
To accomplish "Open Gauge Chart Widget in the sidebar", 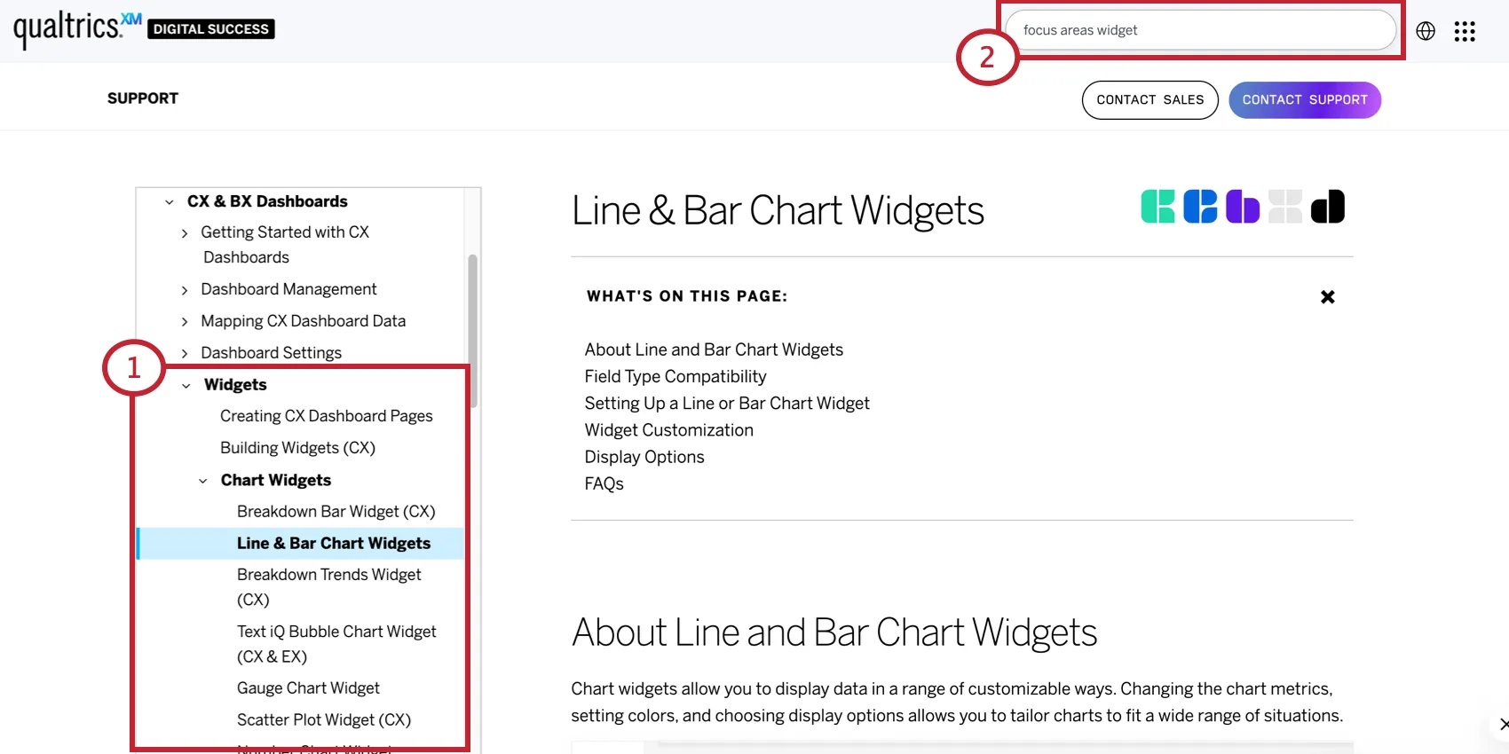I will pyautogui.click(x=308, y=688).
